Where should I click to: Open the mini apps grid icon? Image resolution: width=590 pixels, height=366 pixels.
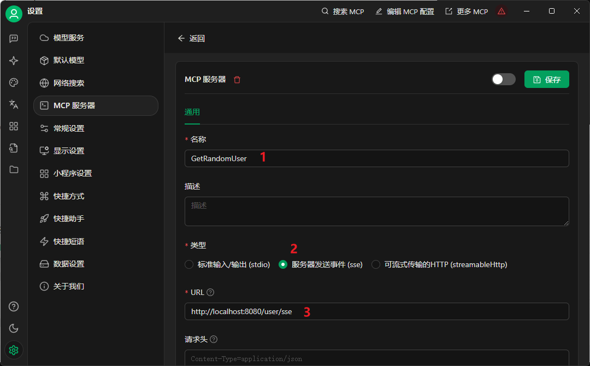point(14,126)
